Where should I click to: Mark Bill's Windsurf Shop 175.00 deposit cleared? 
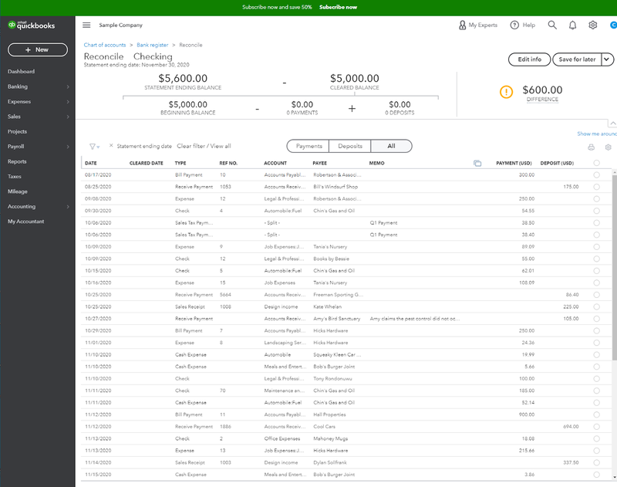click(x=596, y=187)
